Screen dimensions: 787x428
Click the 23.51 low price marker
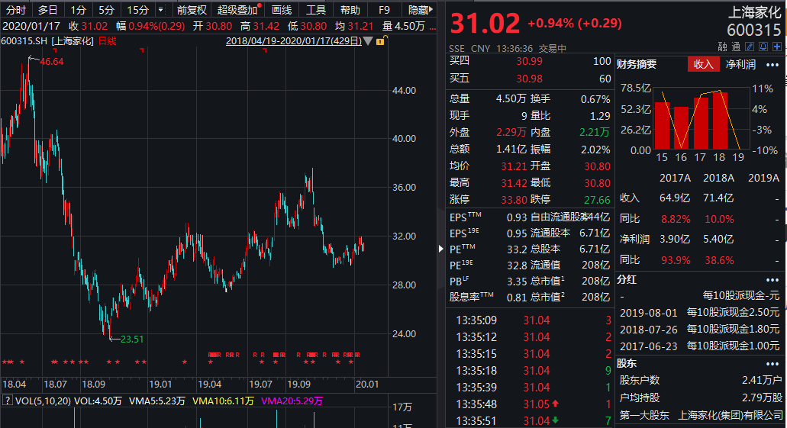(x=132, y=340)
